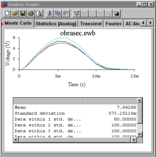Open graph properties checkmark-pencil icon
The width and height of the screenshot is (156, 157).
pyautogui.click(x=76, y=13)
